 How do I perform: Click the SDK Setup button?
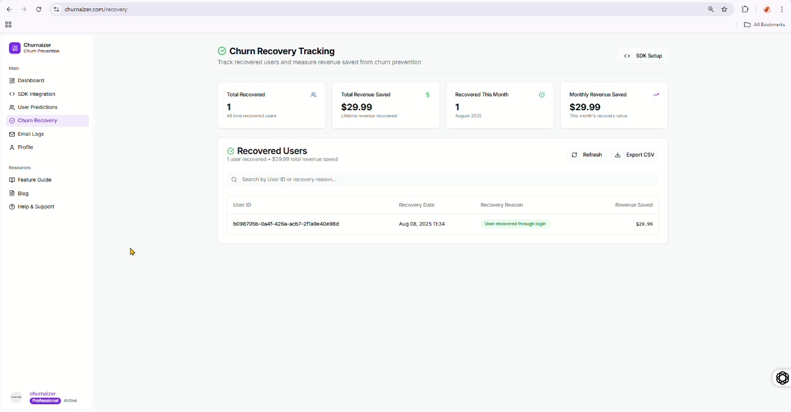click(x=643, y=56)
